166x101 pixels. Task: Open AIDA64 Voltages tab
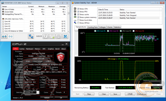(102, 27)
